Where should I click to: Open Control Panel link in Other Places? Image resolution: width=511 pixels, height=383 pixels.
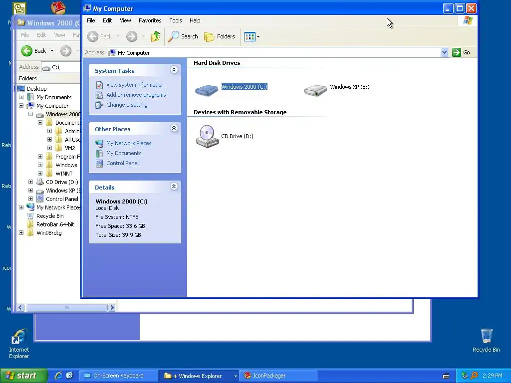(x=122, y=163)
